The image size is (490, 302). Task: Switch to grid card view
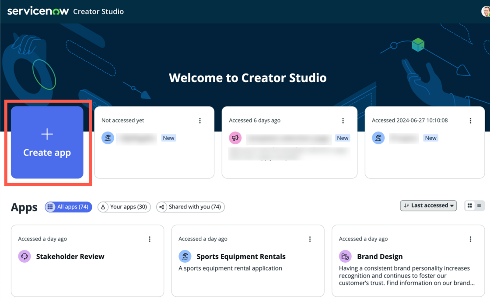(x=470, y=205)
